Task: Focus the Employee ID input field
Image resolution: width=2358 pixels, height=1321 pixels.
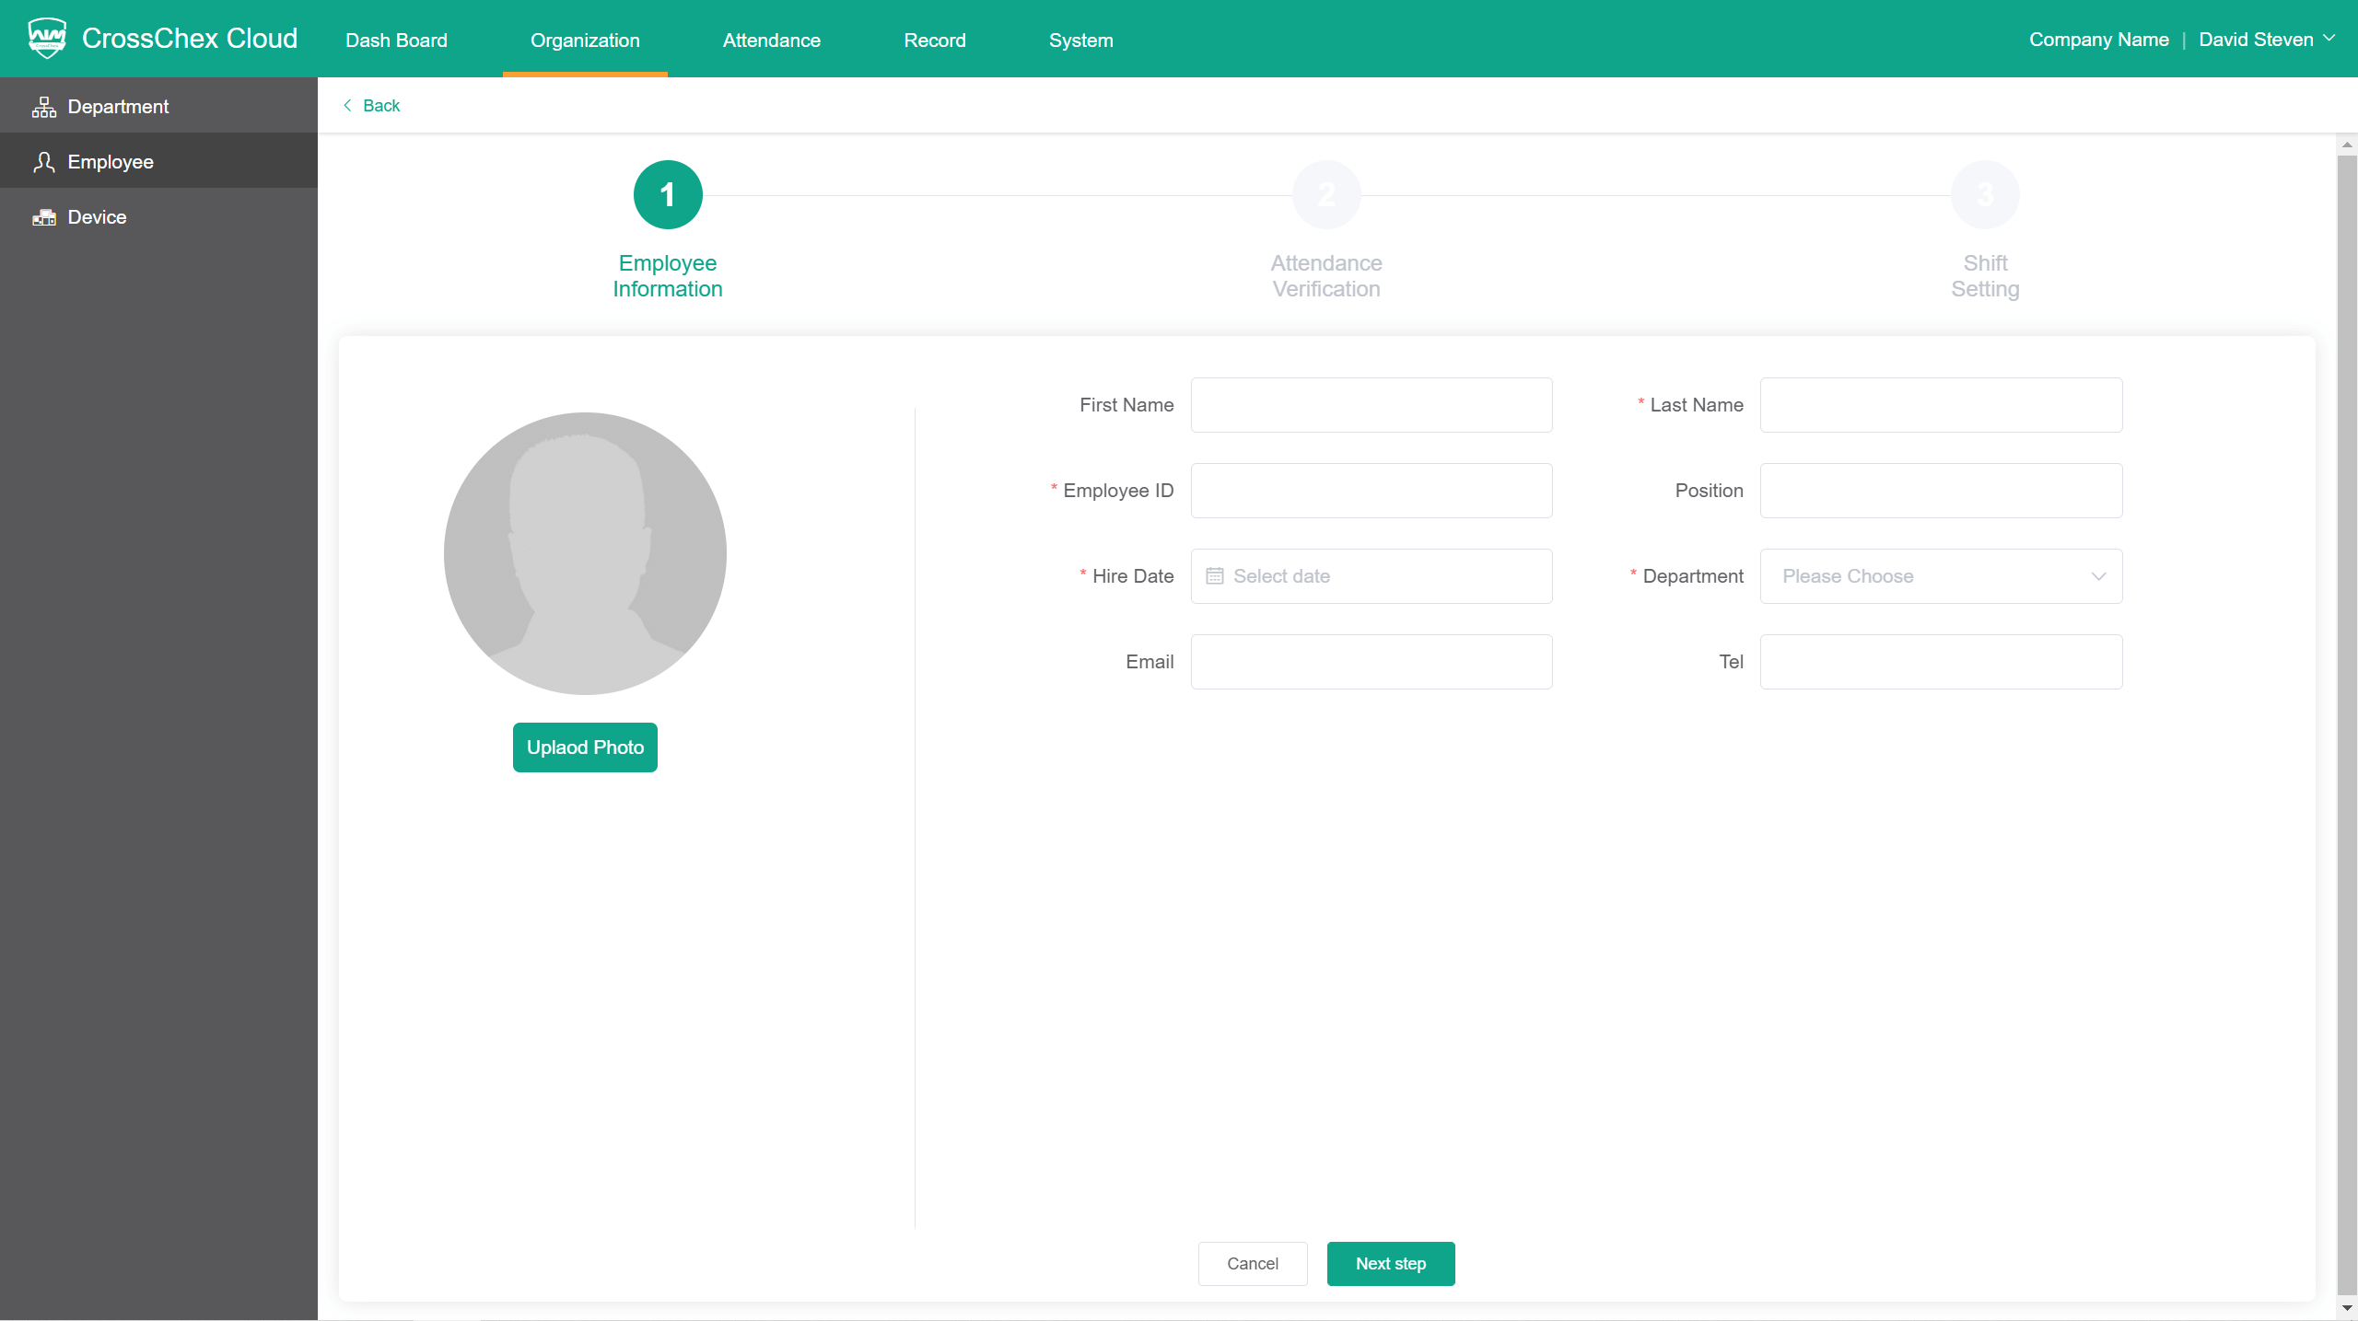Action: pos(1371,491)
